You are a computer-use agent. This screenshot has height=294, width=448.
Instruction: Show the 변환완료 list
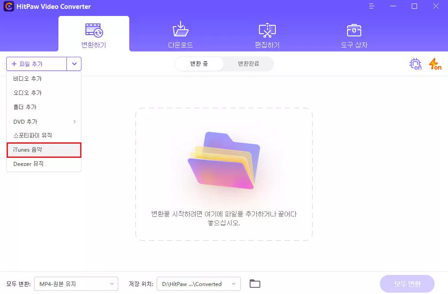tap(249, 63)
